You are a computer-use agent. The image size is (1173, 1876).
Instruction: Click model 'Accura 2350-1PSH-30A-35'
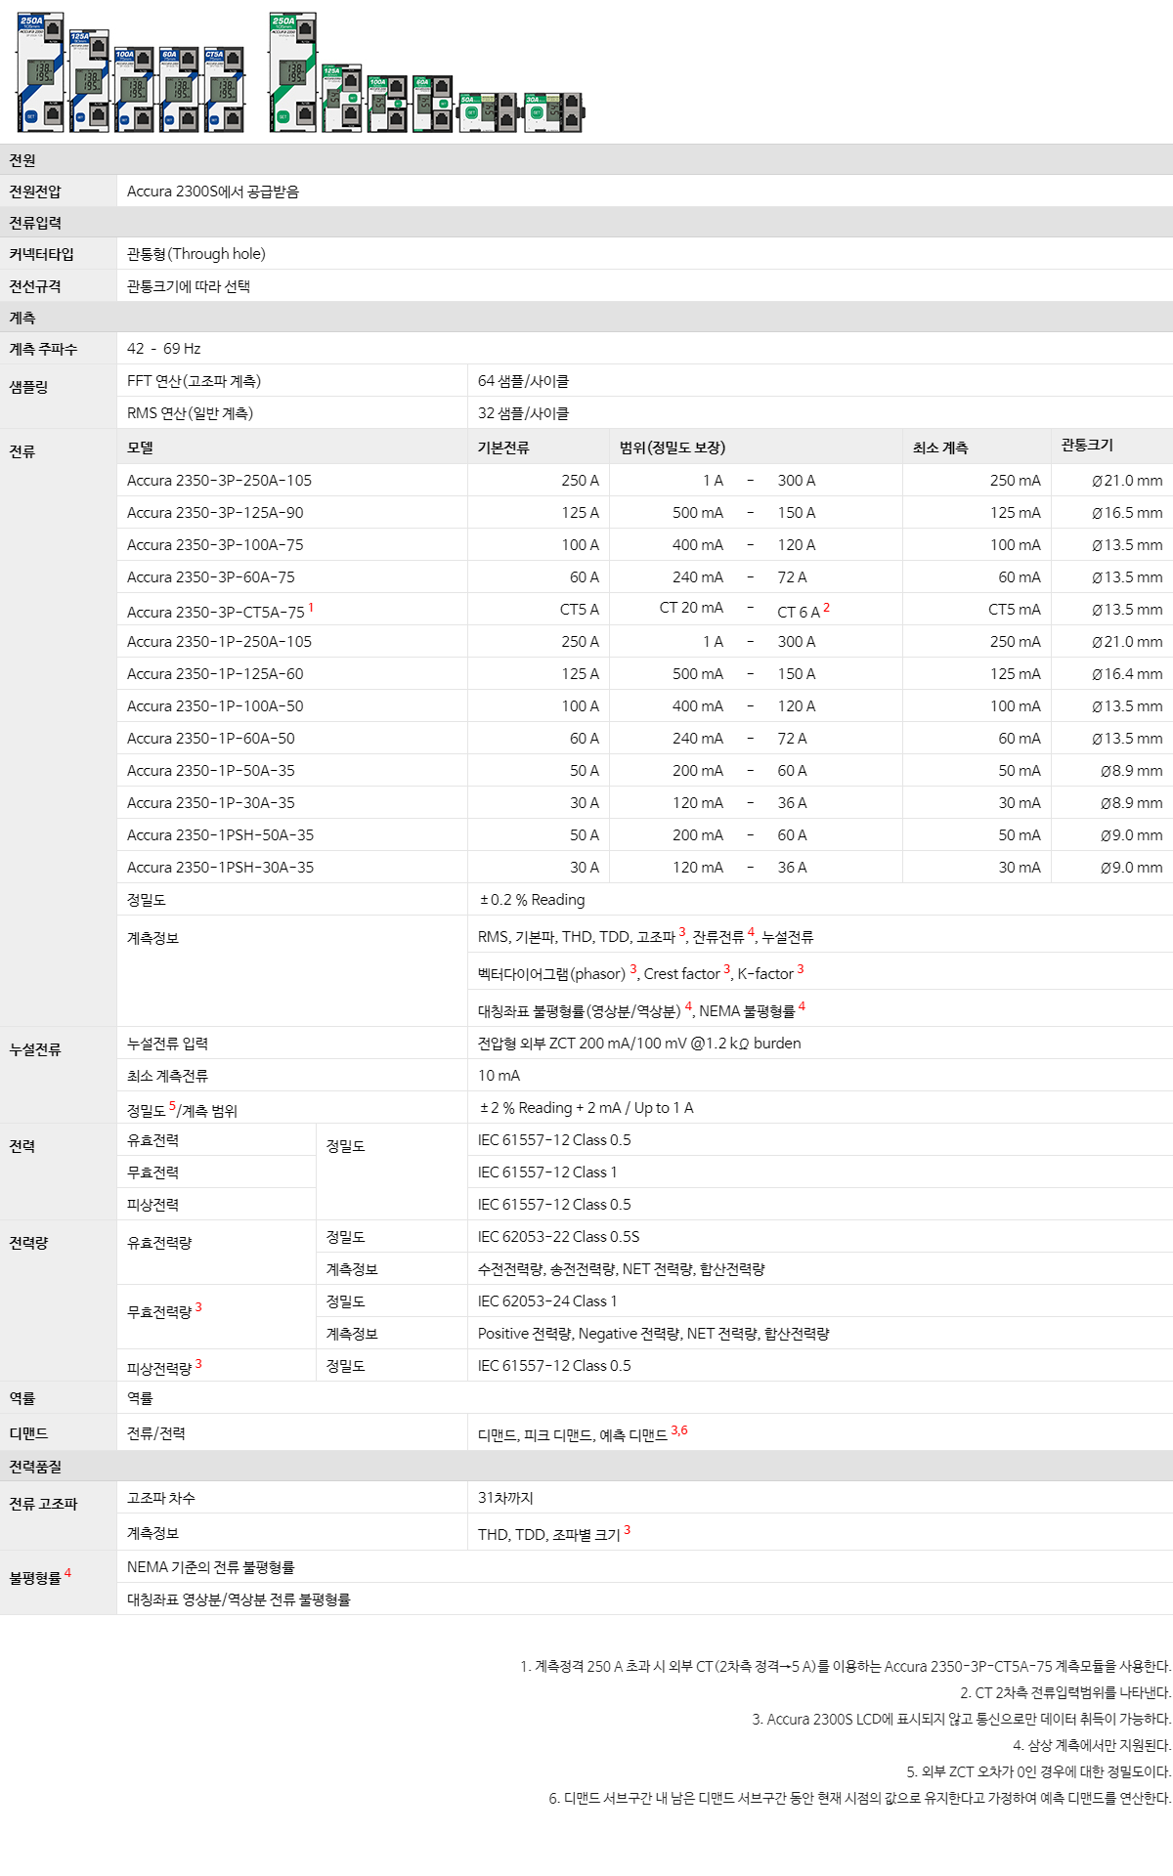point(221,868)
